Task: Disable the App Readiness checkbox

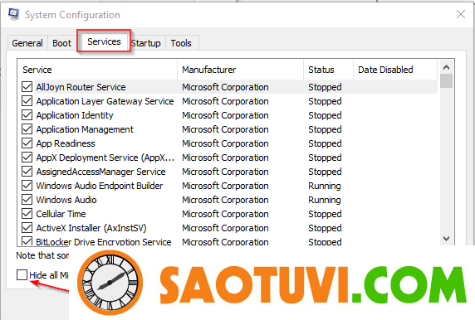Action: point(27,143)
